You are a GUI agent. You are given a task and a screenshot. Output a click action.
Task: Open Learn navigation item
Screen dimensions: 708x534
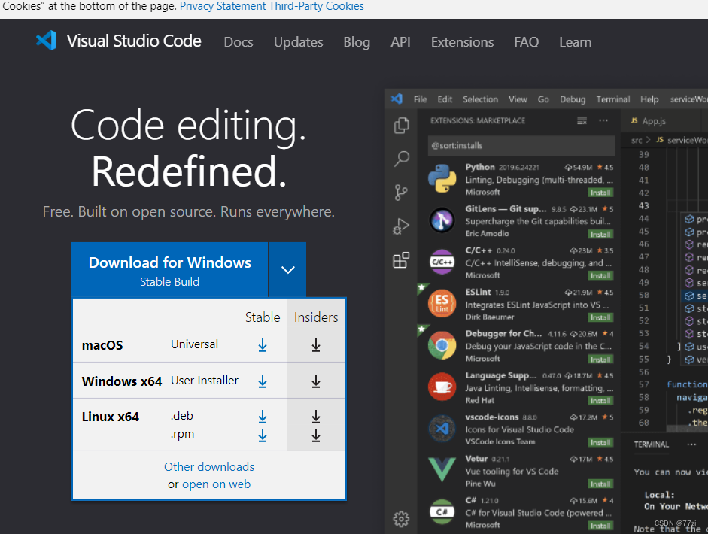point(576,42)
